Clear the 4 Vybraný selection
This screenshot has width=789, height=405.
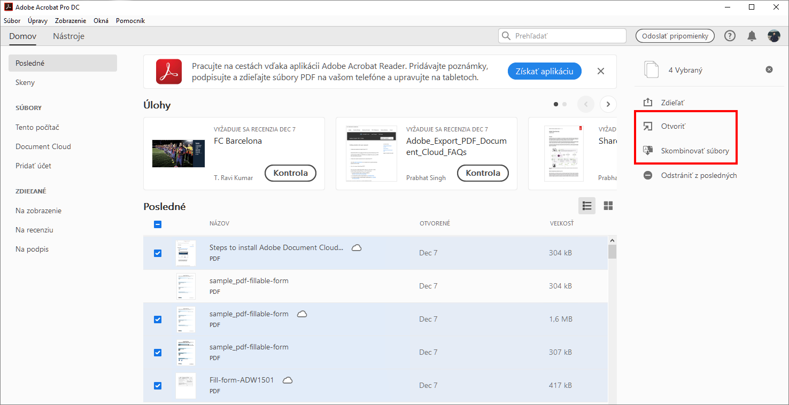click(769, 69)
